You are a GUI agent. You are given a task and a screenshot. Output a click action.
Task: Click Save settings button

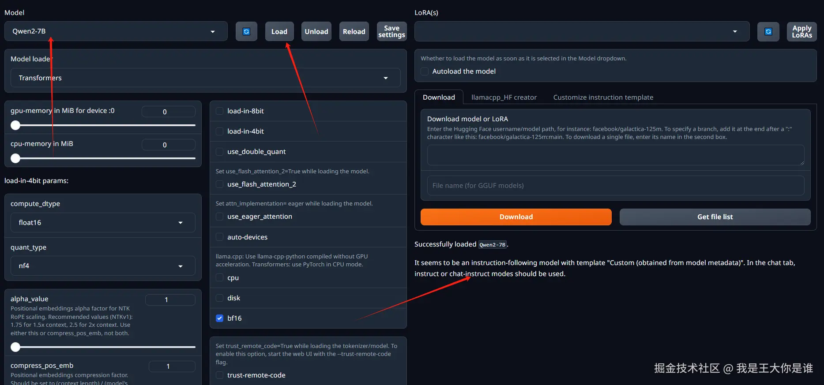tap(391, 31)
